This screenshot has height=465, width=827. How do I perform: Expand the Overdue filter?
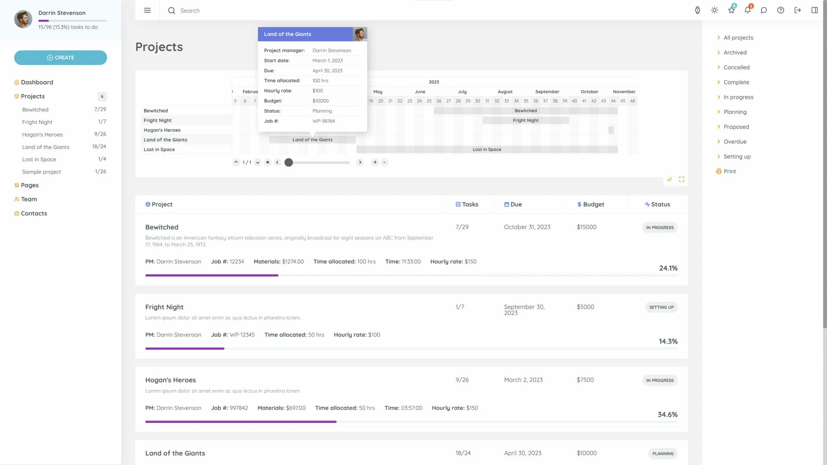point(734,142)
